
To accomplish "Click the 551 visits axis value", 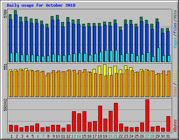I will tap(6, 67).
